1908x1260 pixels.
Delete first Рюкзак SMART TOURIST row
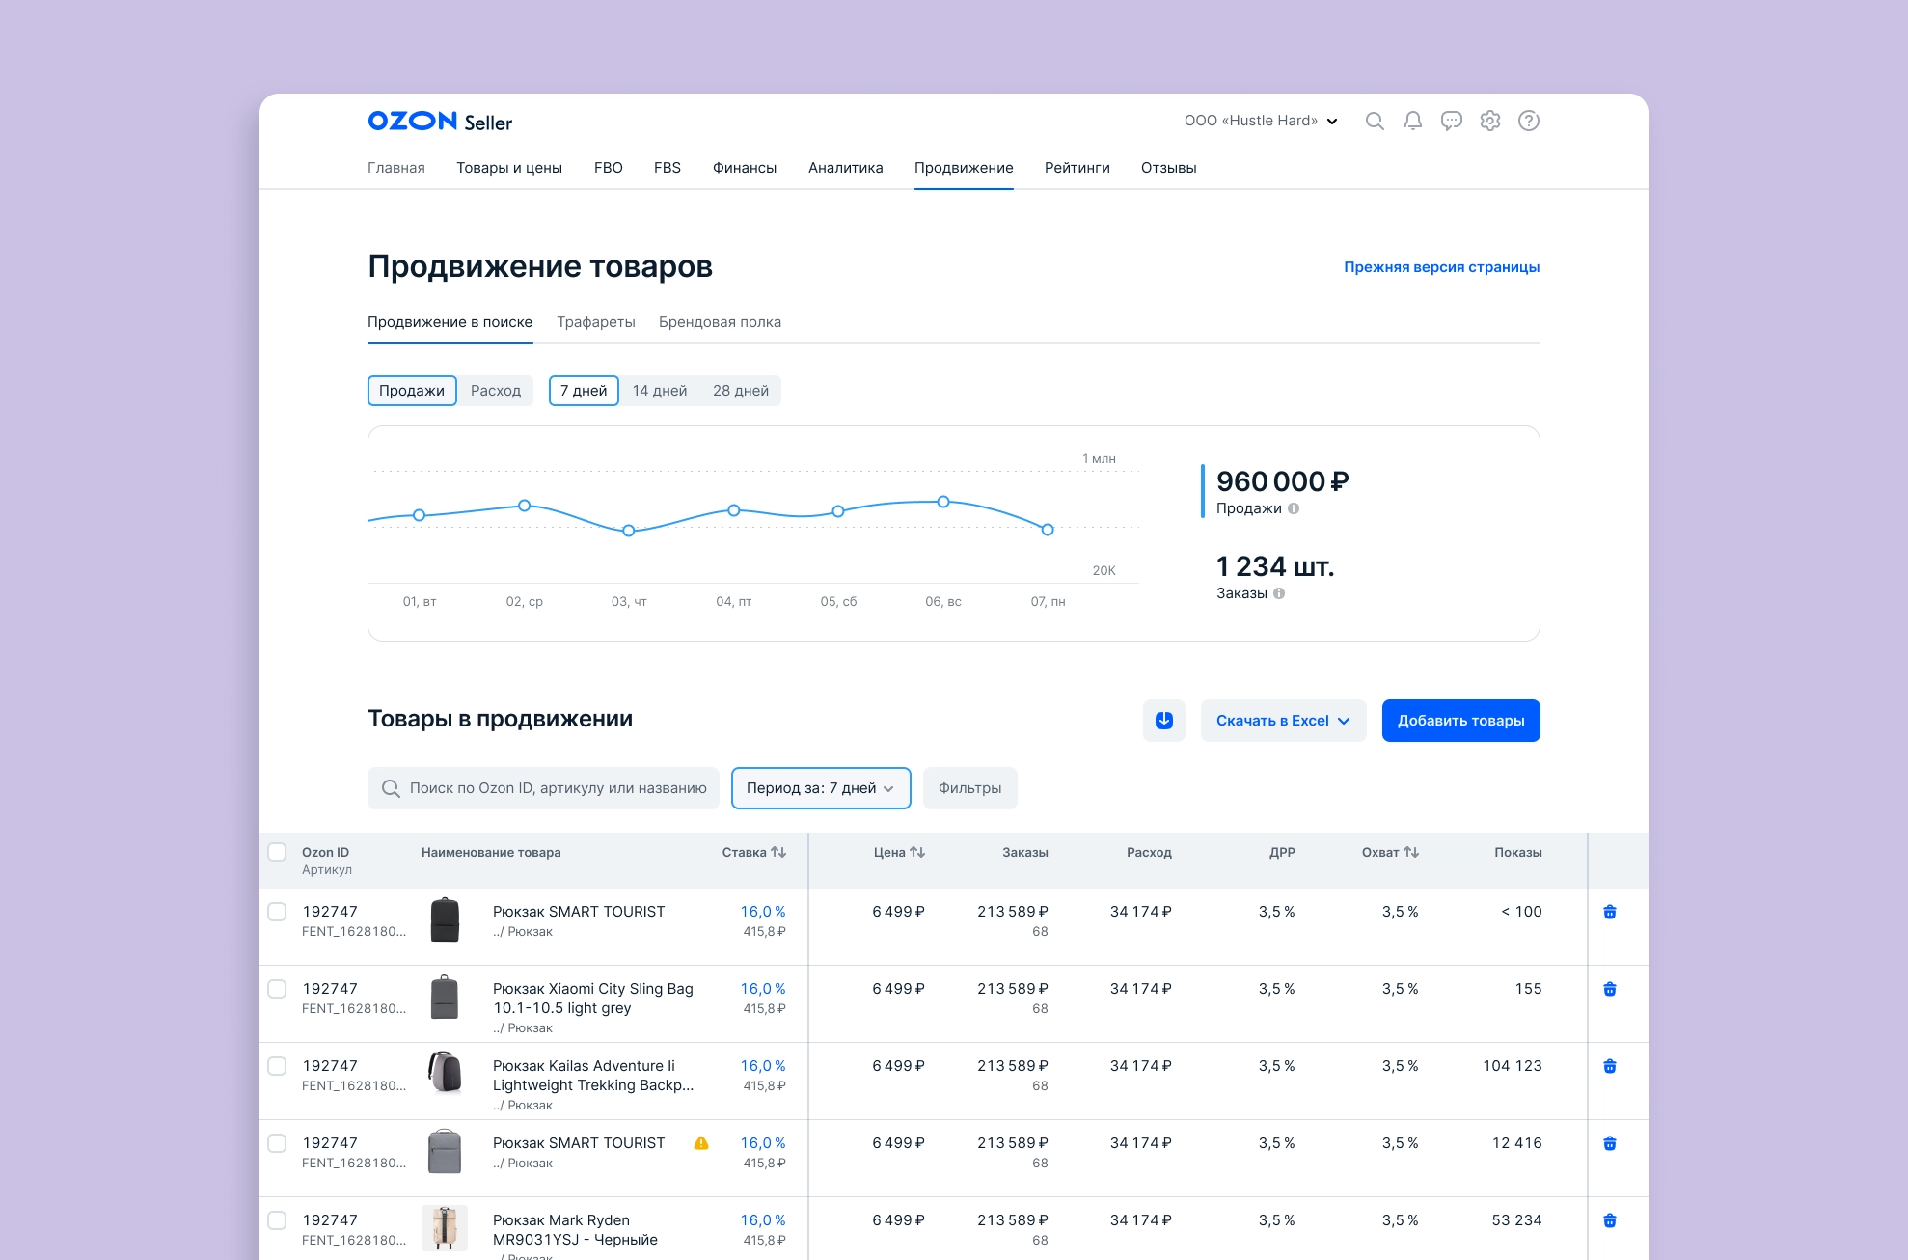[x=1610, y=912]
